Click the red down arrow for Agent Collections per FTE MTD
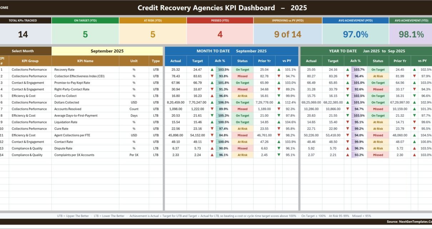The height and width of the screenshot is (229, 432). click(x=212, y=135)
